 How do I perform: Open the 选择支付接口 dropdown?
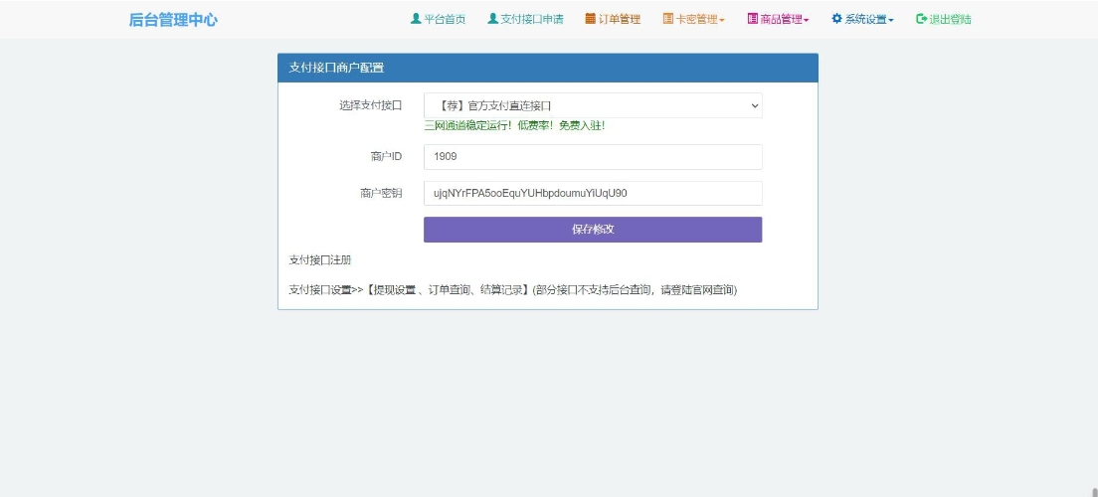[x=593, y=105]
